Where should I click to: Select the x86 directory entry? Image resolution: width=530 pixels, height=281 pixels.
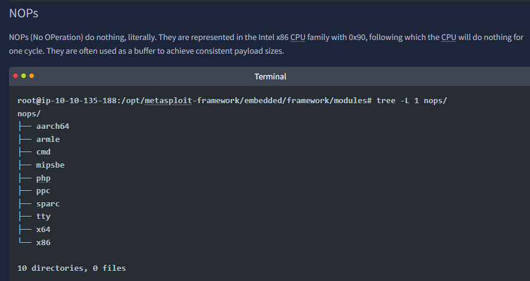[x=43, y=242]
